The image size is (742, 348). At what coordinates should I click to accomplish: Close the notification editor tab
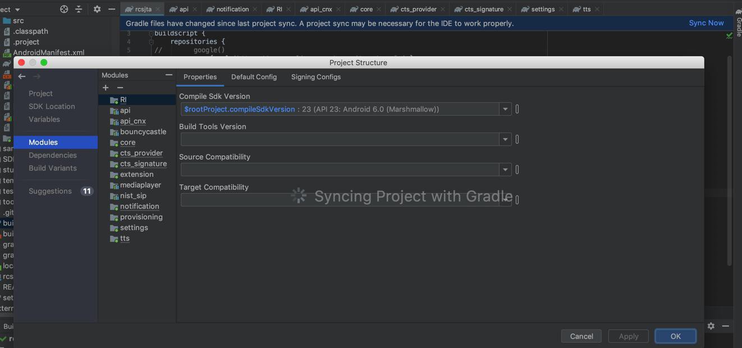255,9
